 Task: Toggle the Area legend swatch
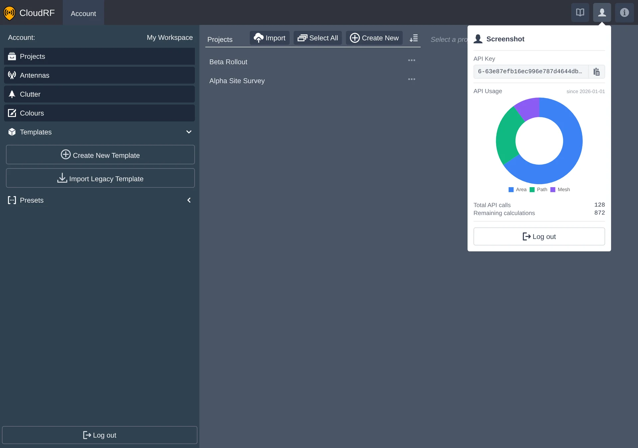(511, 189)
